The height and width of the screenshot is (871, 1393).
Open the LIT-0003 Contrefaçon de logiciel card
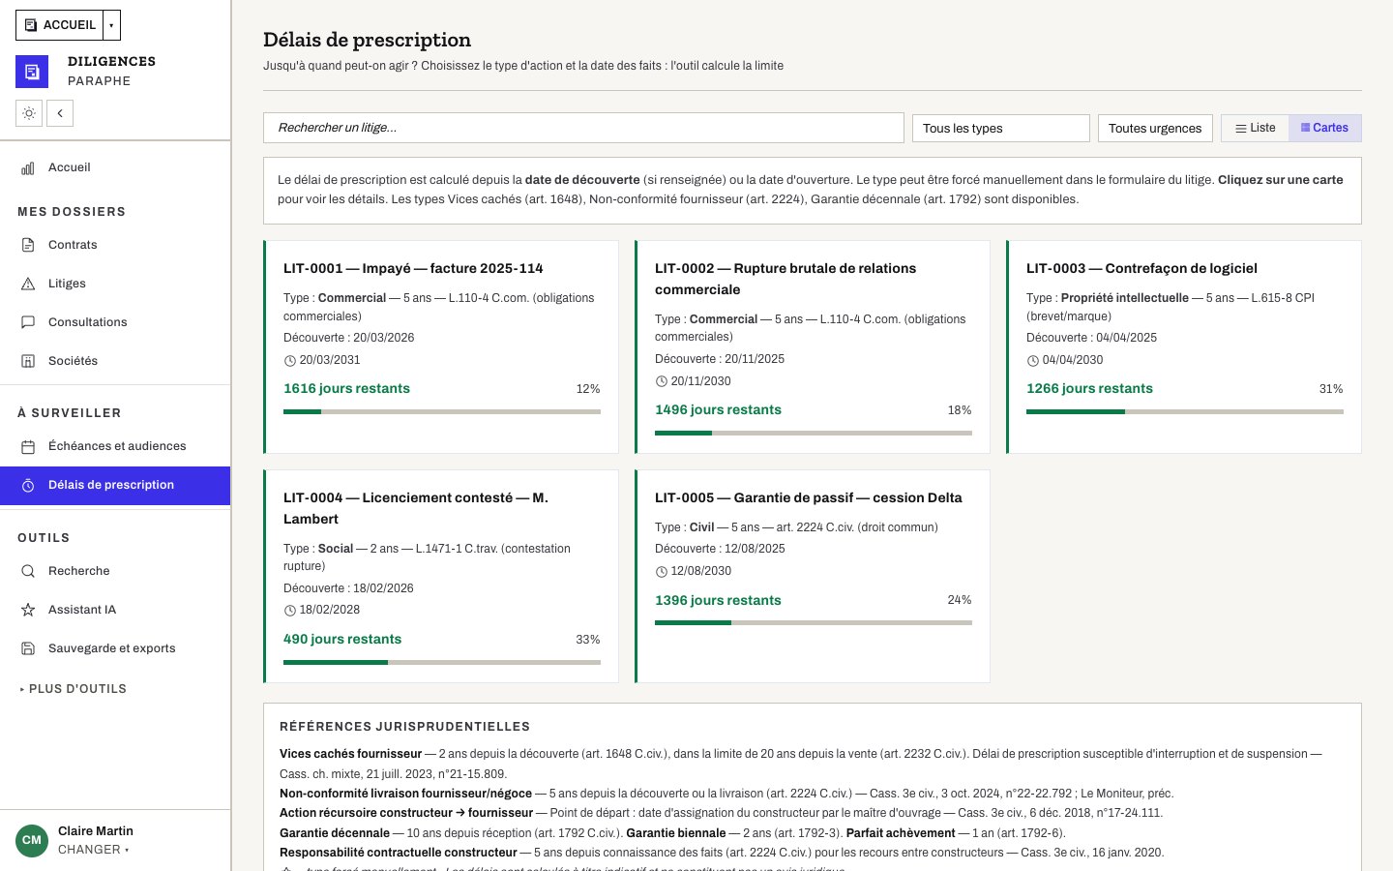pos(1184,346)
